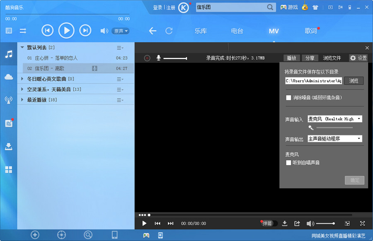Click the 浏览 browse button for save directory

[x=354, y=81]
